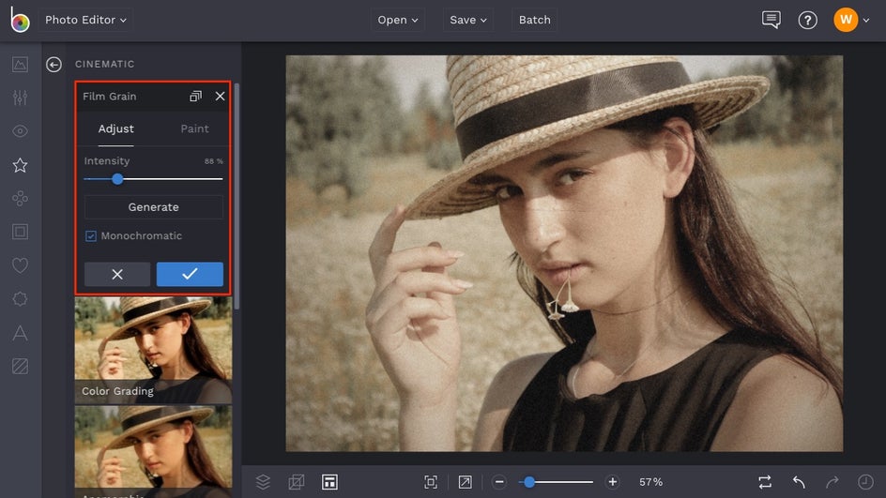Uncheck the Monochromatic checkbox
Screen dimensions: 886x498
pos(91,236)
